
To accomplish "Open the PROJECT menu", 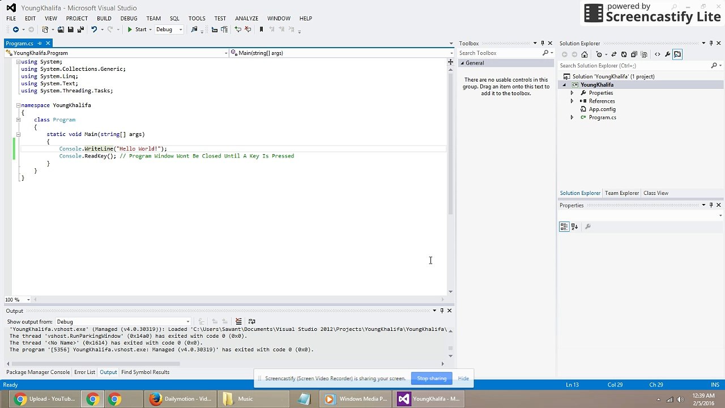I will (x=76, y=18).
